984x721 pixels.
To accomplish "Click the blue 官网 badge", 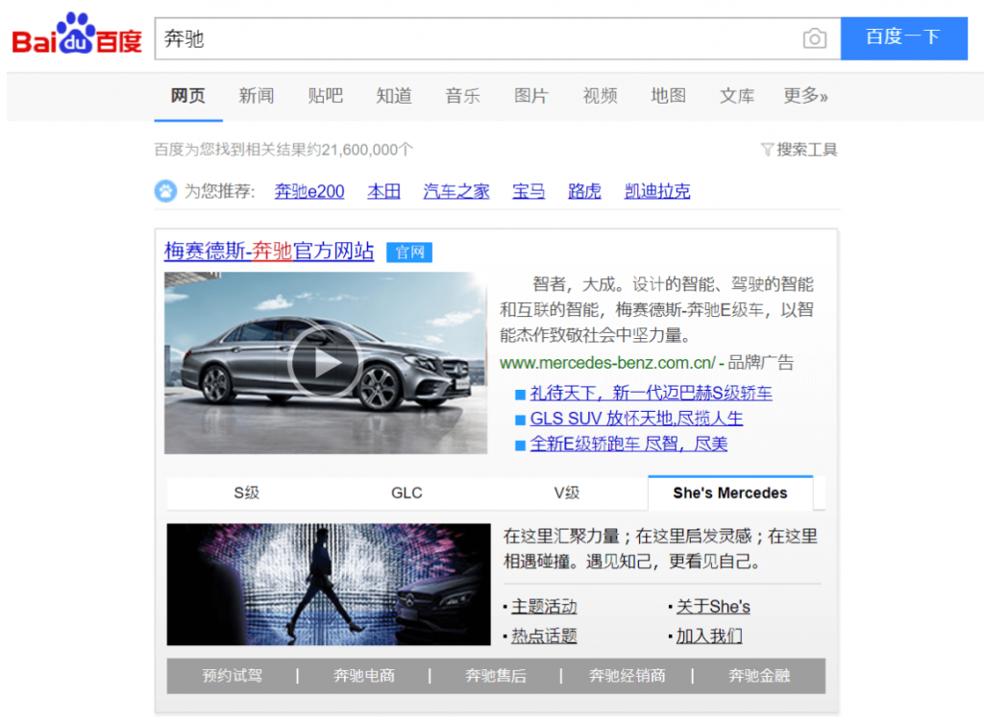I will 408,252.
